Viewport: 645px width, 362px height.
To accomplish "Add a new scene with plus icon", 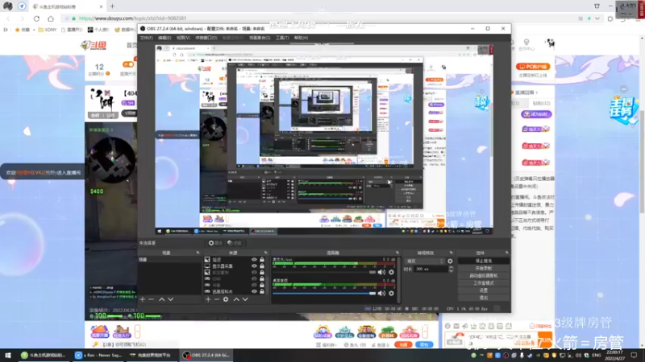I will 143,299.
